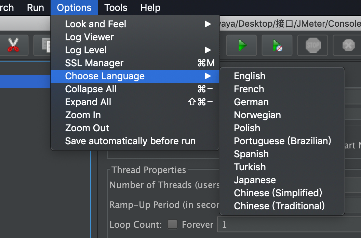Select Japanese language
This screenshot has width=361, height=238.
282,180
